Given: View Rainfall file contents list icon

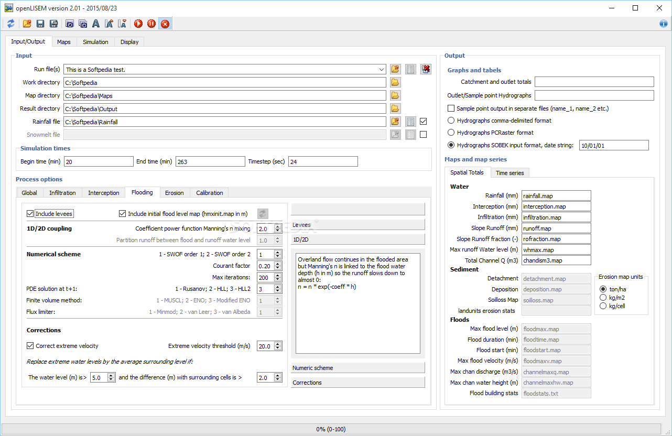Looking at the screenshot, I should (x=410, y=122).
